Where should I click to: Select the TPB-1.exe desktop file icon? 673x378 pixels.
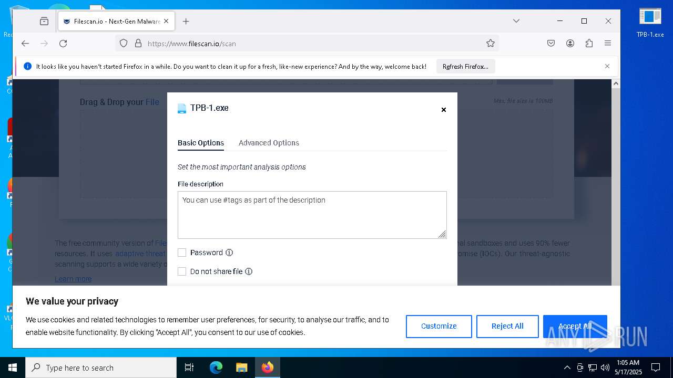tap(650, 23)
